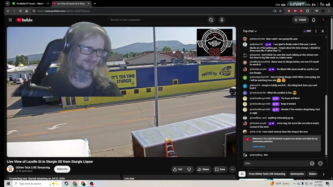Select the Motorcycles filter chip
Image resolution: width=333 pixels, height=187 pixels.
click(297, 174)
